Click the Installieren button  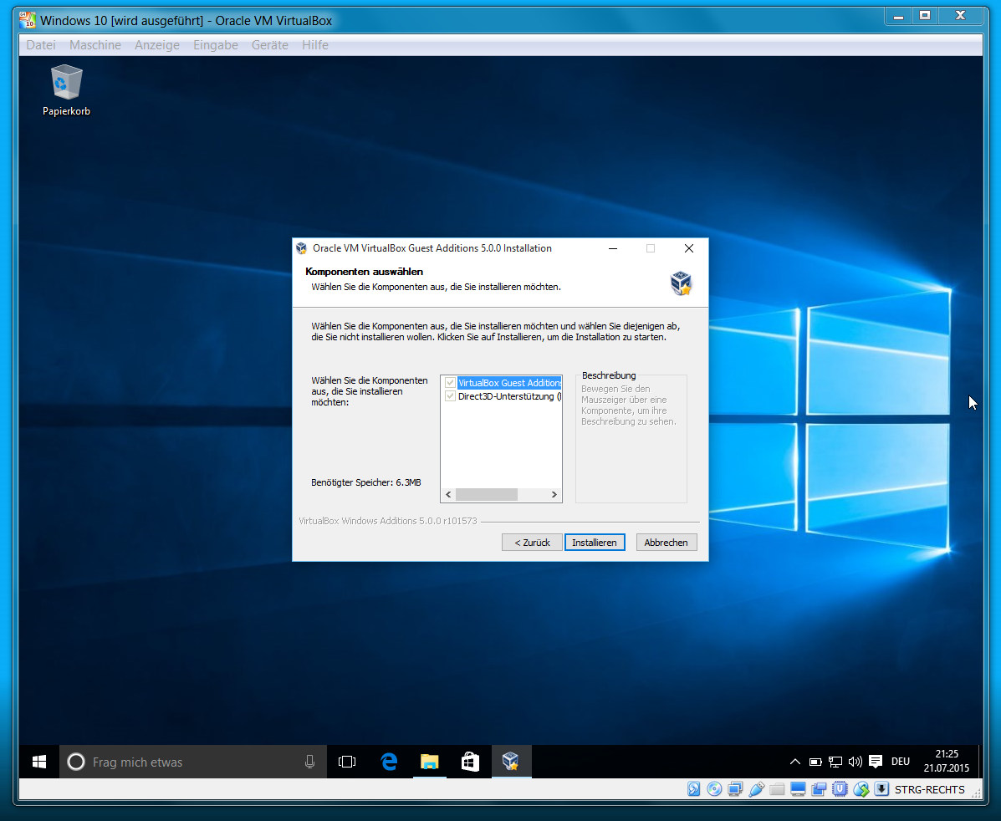click(x=595, y=542)
